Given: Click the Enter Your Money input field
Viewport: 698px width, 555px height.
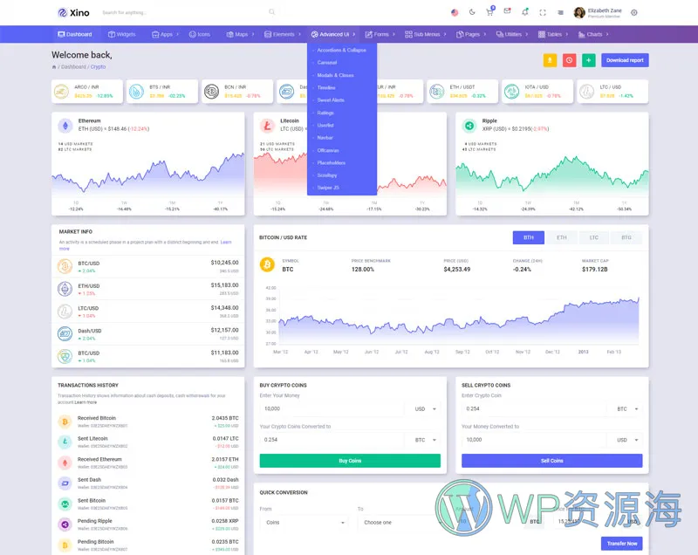Looking at the screenshot, I should (x=332, y=408).
